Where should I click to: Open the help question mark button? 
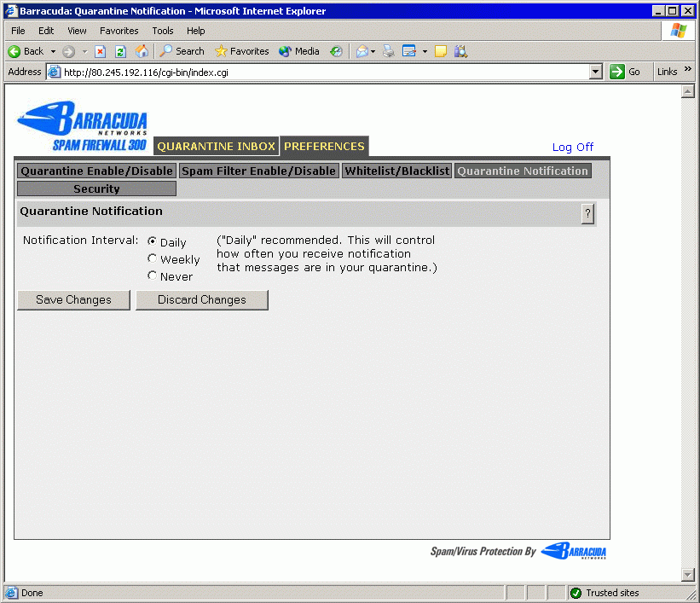tap(587, 214)
